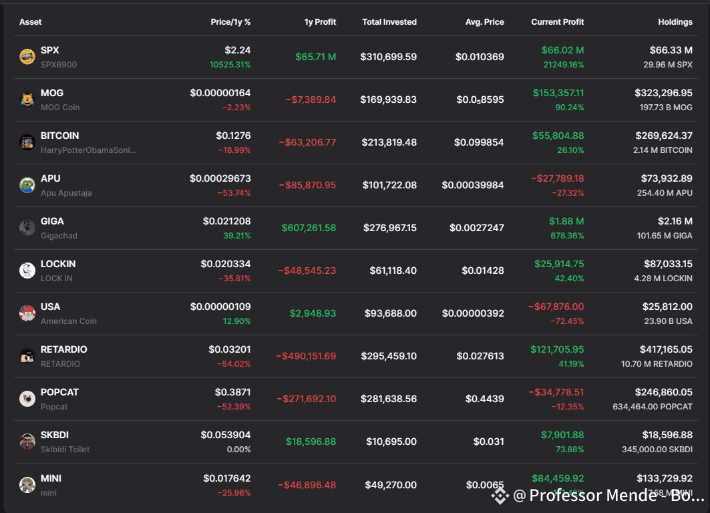Click the RETARDIO token icon
This screenshot has height=513, width=710.
coord(27,356)
